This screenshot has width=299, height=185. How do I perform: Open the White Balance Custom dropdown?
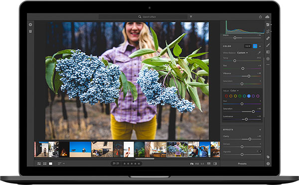242,53
